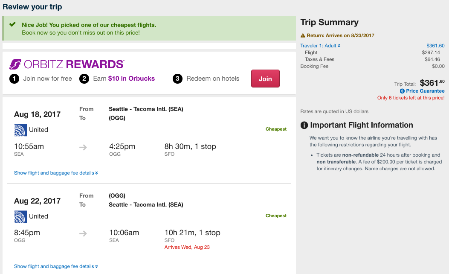This screenshot has width=449, height=274.
Task: Click the Price Guarantee dollar icon
Action: point(402,91)
